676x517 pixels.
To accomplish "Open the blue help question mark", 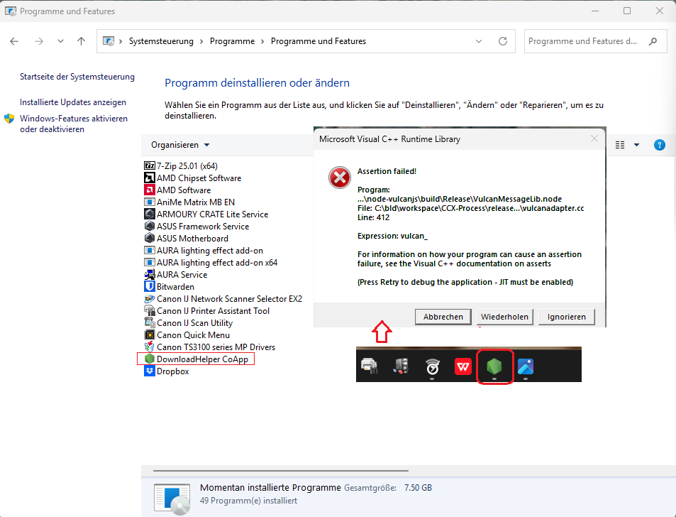I will (x=659, y=145).
